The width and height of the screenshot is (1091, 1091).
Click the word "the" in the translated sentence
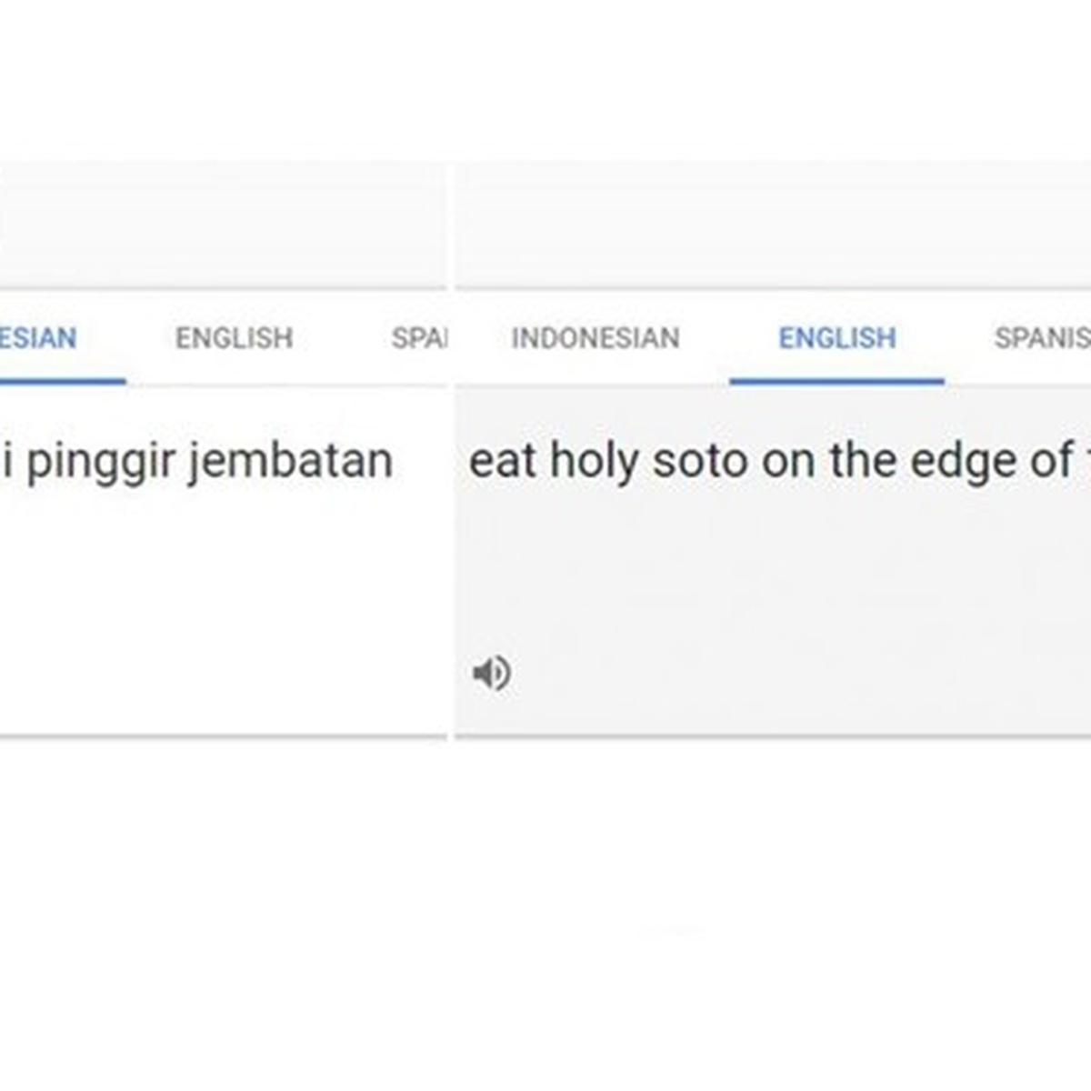(862, 460)
